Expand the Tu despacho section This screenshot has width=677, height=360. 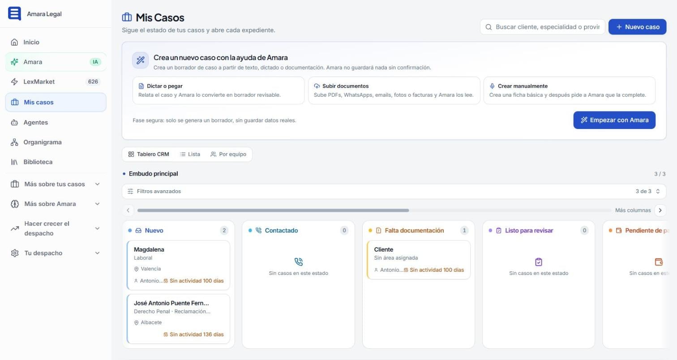click(x=56, y=253)
